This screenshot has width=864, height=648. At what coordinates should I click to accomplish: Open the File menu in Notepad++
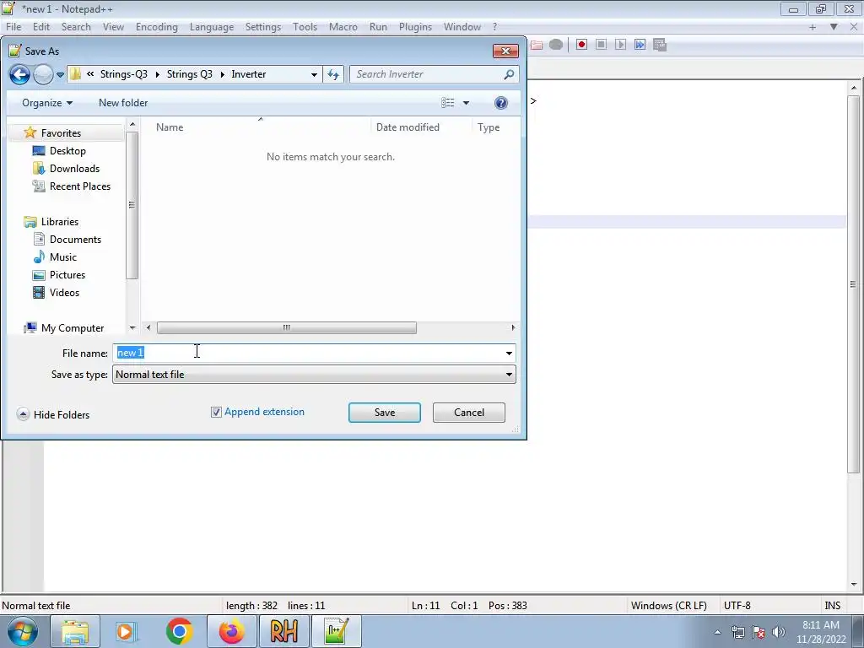click(x=13, y=27)
